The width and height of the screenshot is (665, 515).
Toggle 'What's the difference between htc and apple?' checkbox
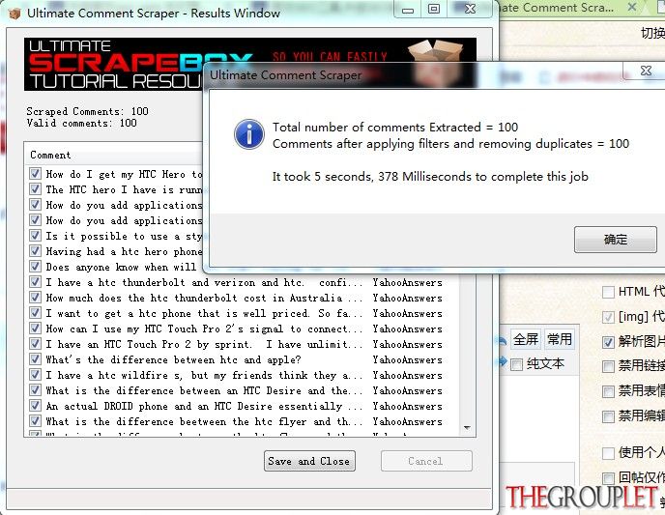click(35, 359)
